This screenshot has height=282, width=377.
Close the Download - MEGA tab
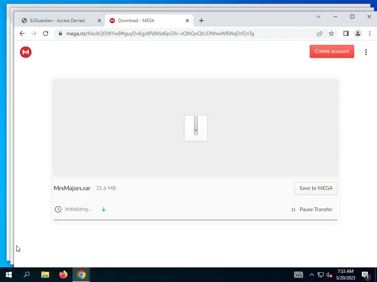[187, 21]
